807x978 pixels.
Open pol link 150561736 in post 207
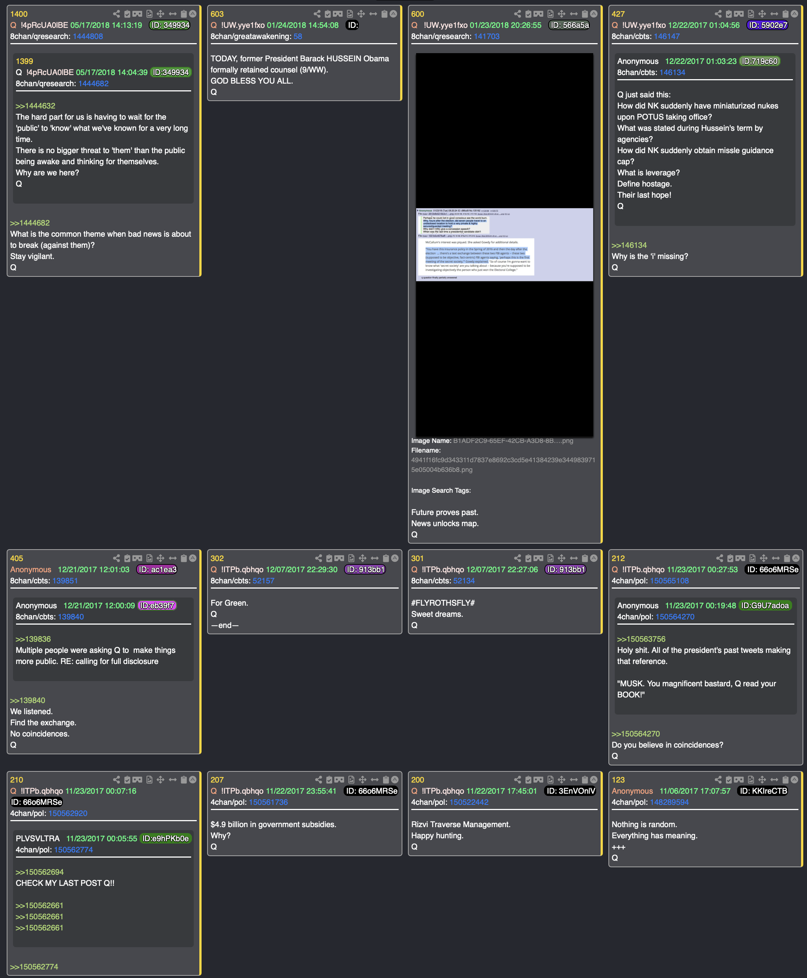(268, 802)
